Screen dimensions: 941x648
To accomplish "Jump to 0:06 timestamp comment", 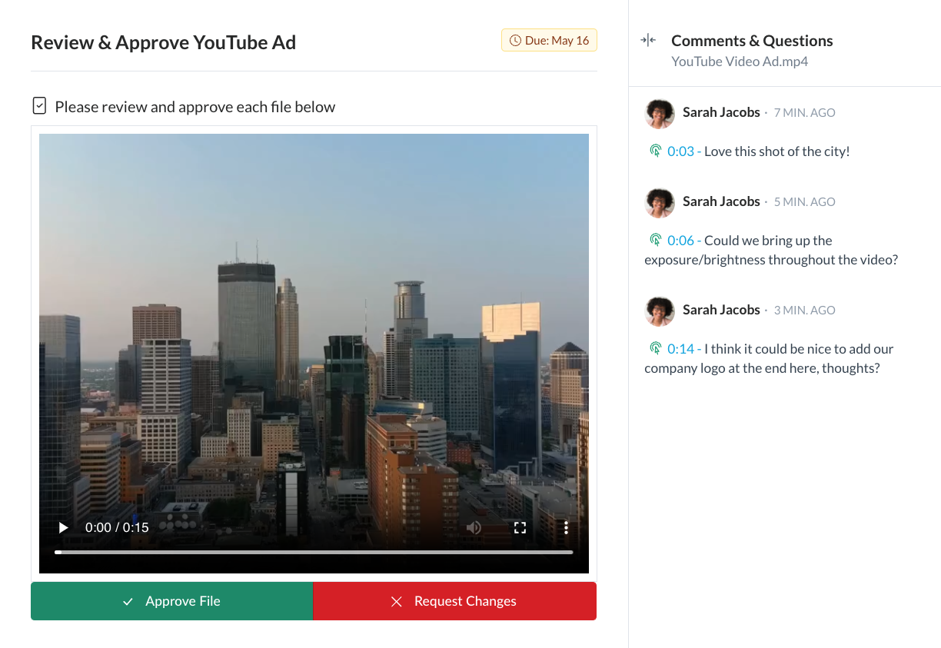I will click(680, 241).
